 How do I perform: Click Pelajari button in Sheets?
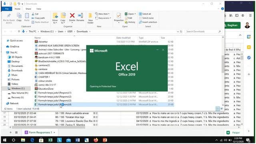pyautogui.click(x=233, y=132)
